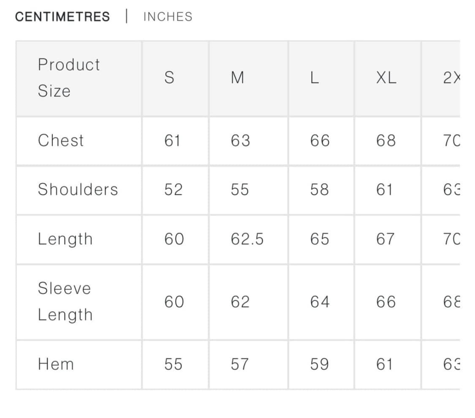Viewport: 475px width, 418px height.
Task: Select the Chest row label
Action: point(61,140)
